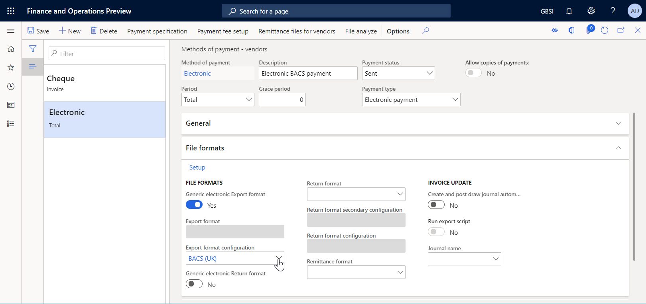Select GBSI company picker
646x304 pixels.
point(547,11)
